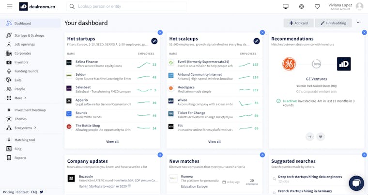Edit the Hot startups card
Image resolution: width=368 pixels, height=195 pixels.
coord(154,41)
